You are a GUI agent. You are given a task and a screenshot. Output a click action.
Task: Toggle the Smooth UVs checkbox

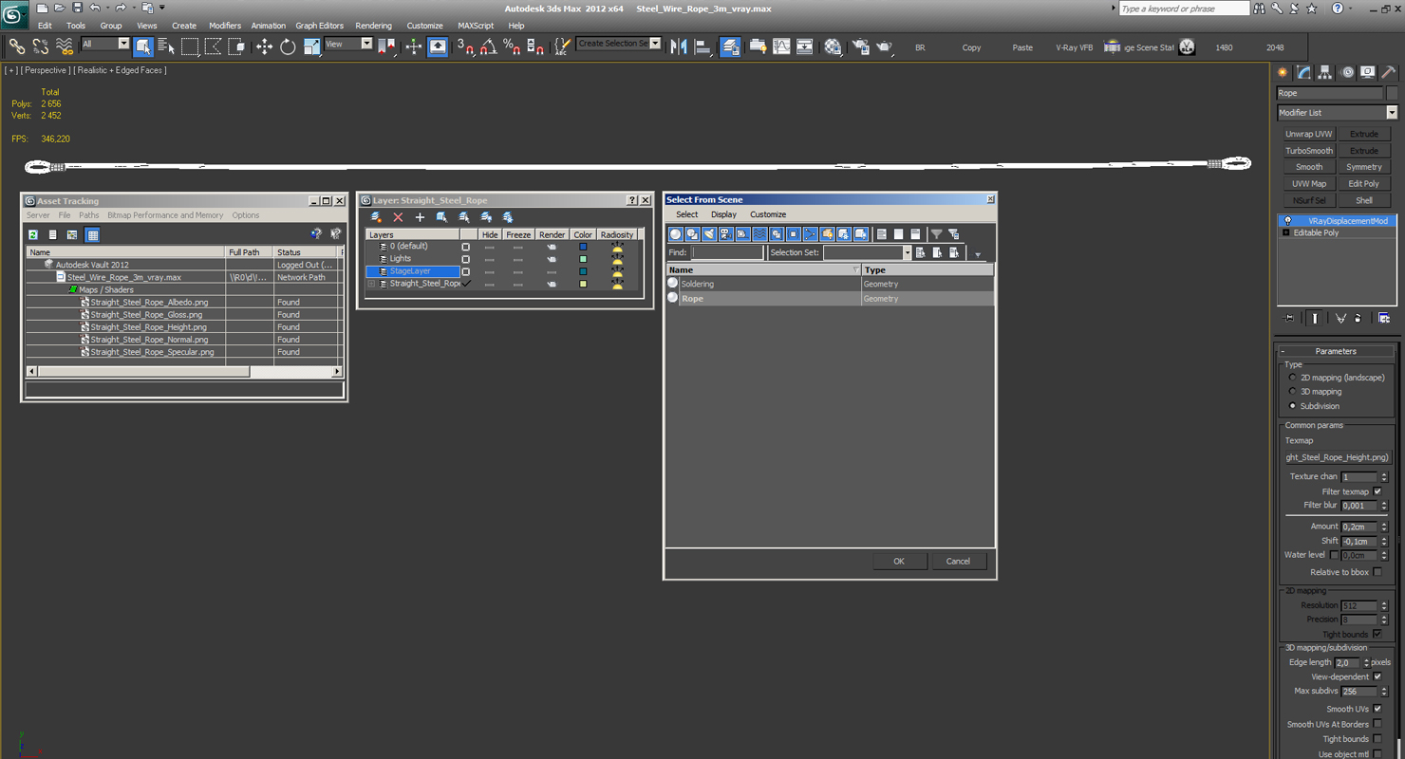tap(1377, 709)
